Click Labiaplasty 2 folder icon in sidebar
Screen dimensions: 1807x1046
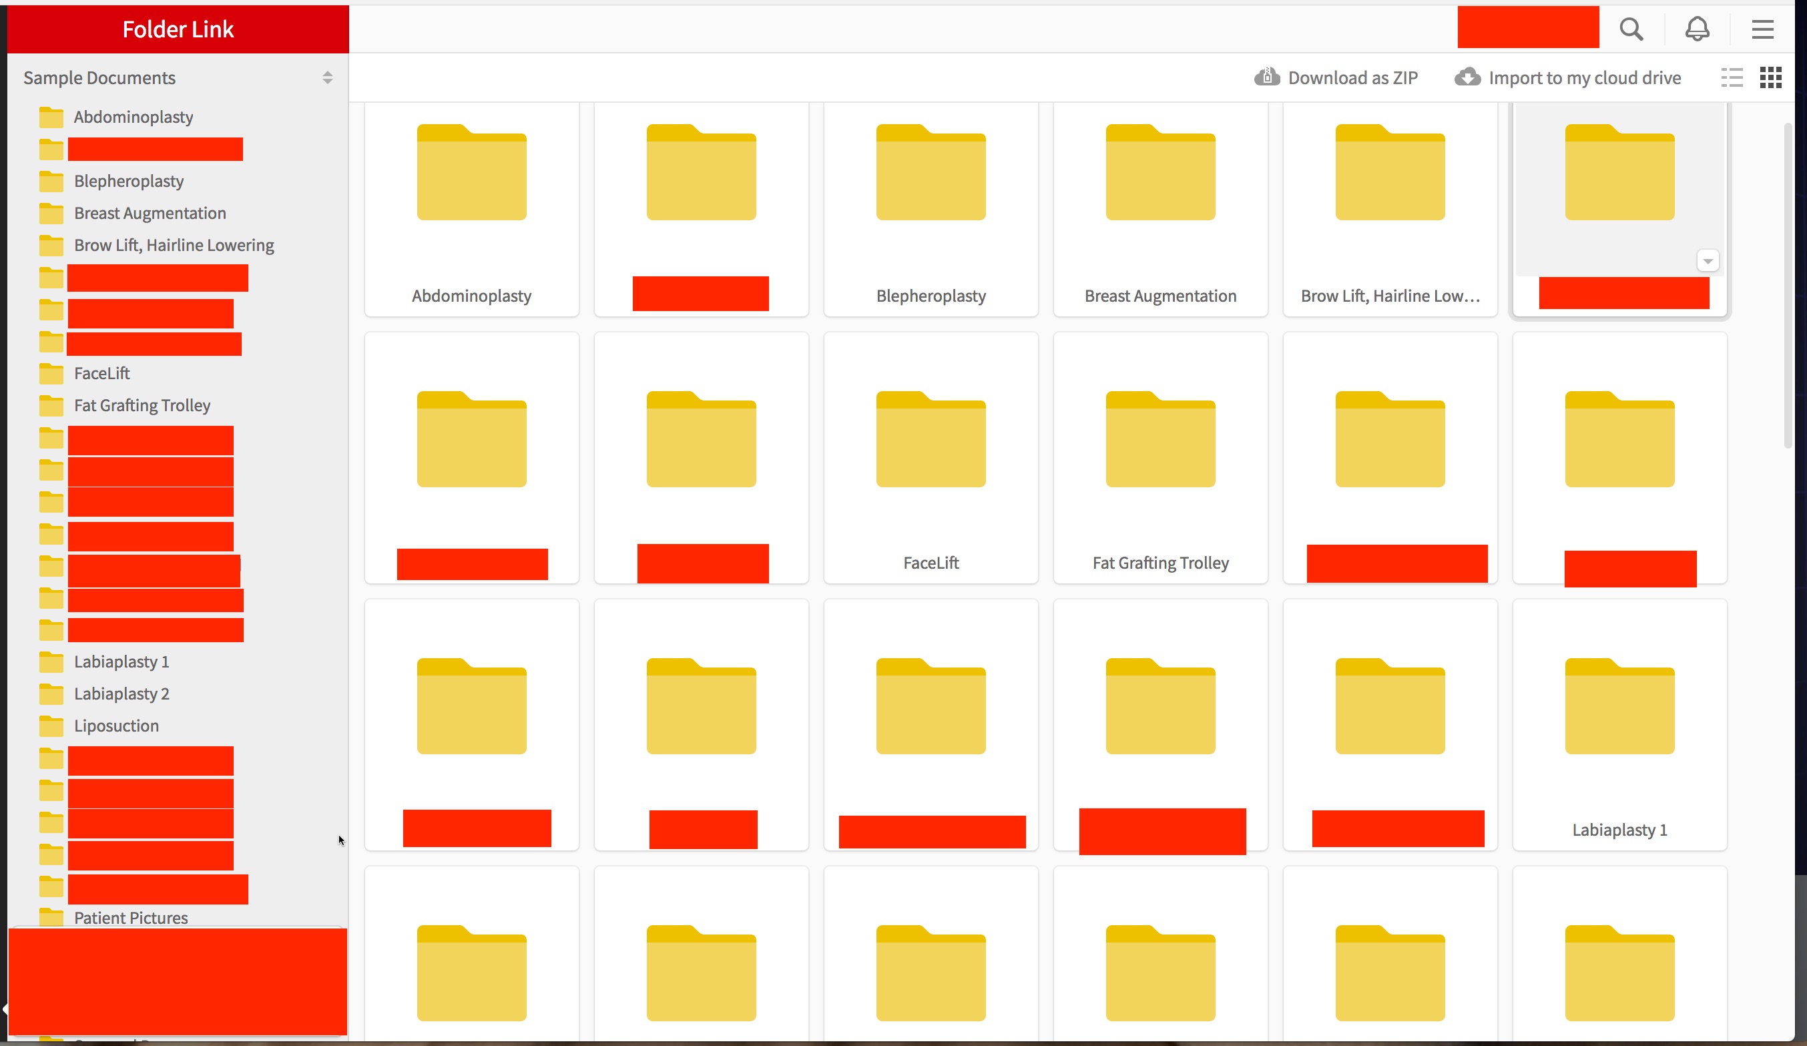51,694
